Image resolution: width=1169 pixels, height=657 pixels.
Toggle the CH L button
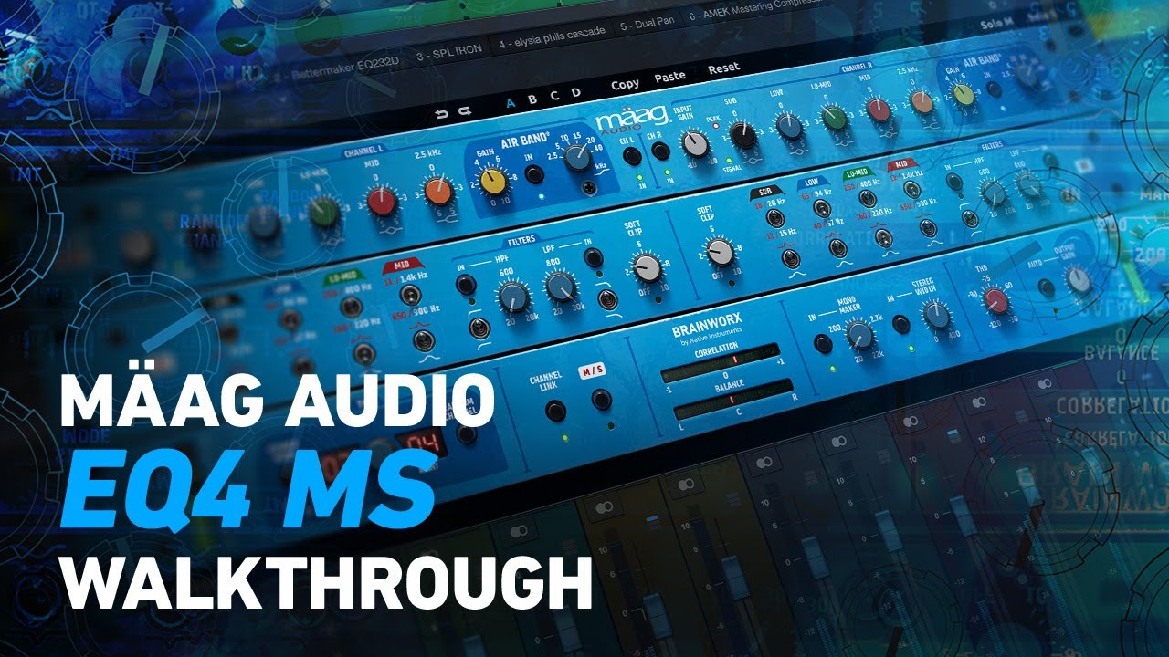point(632,156)
